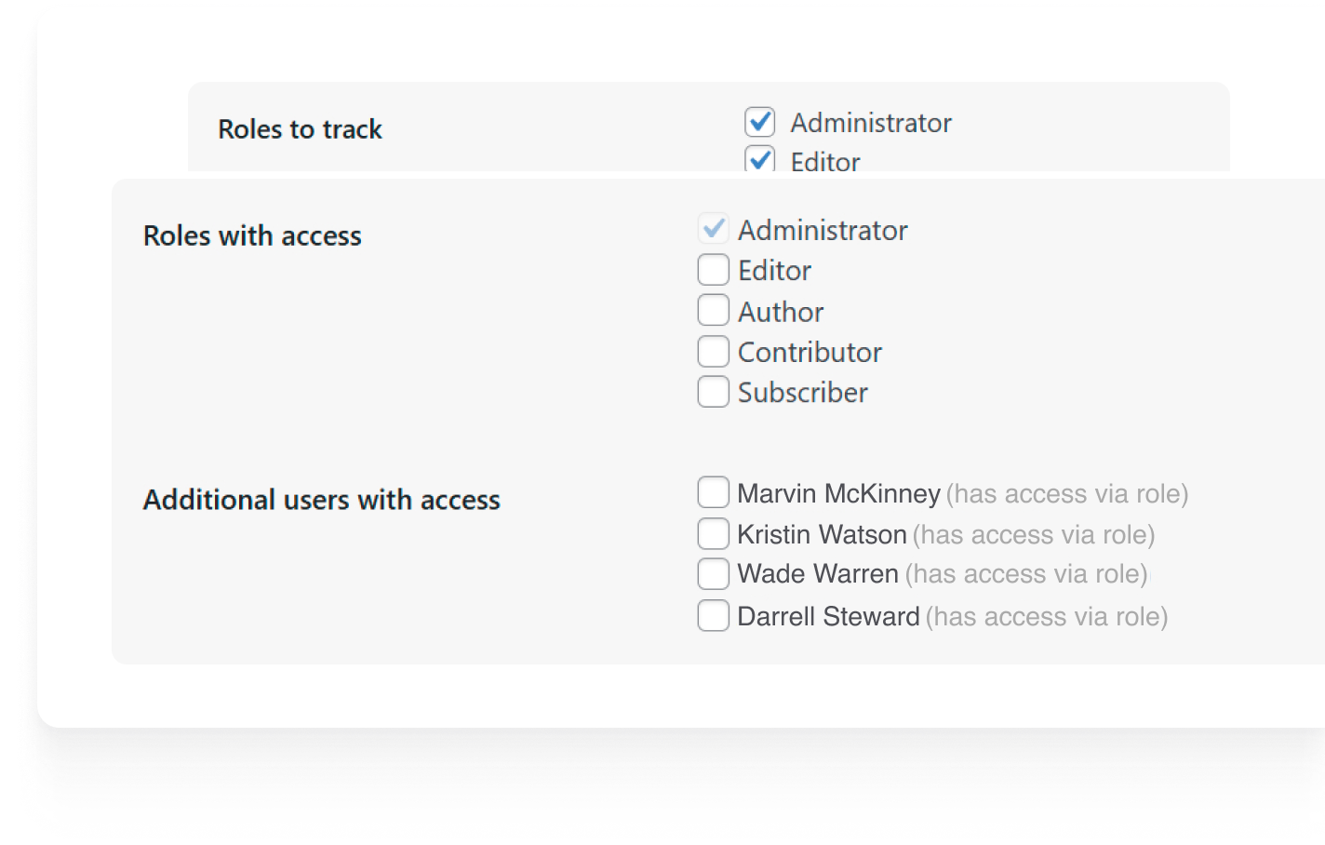Click the Roles with access heading
This screenshot has height=845, width=1325.
click(x=252, y=235)
